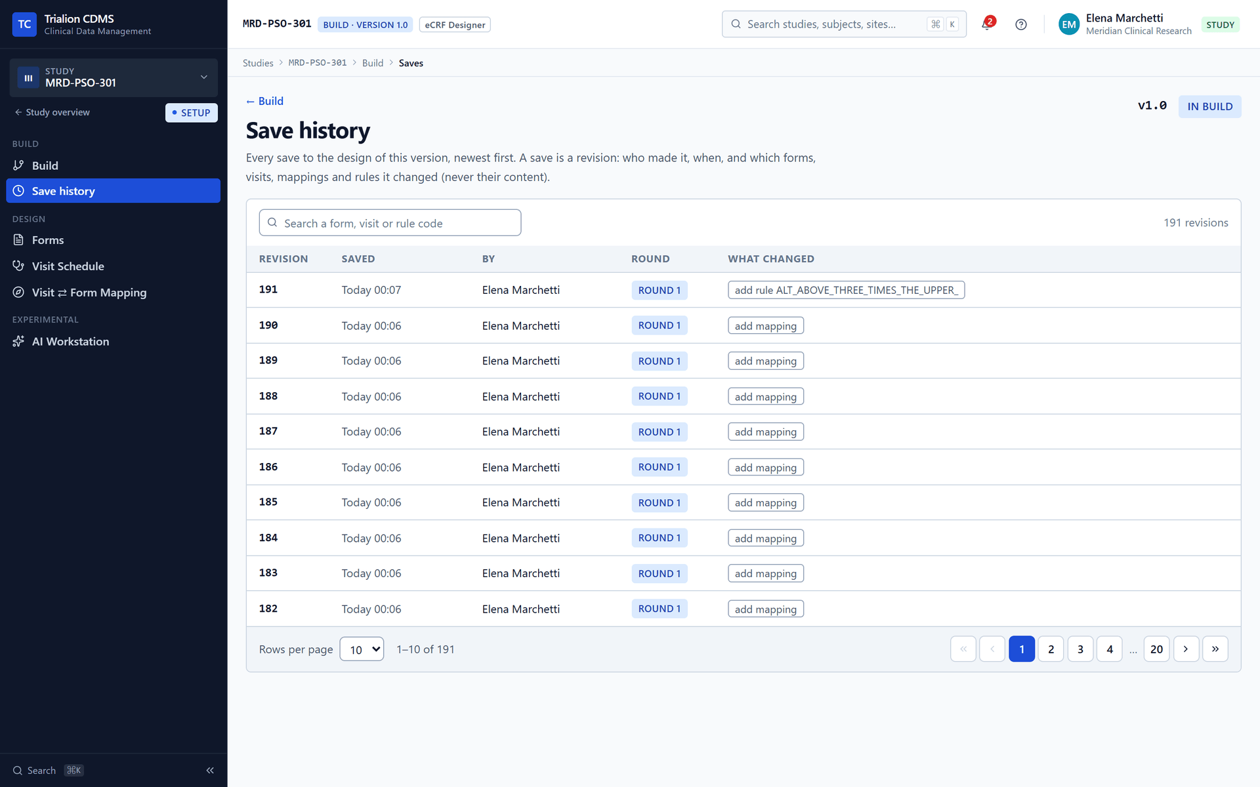This screenshot has height=787, width=1260.
Task: Click the ROUND 1 badge in revision 188
Action: 659,396
